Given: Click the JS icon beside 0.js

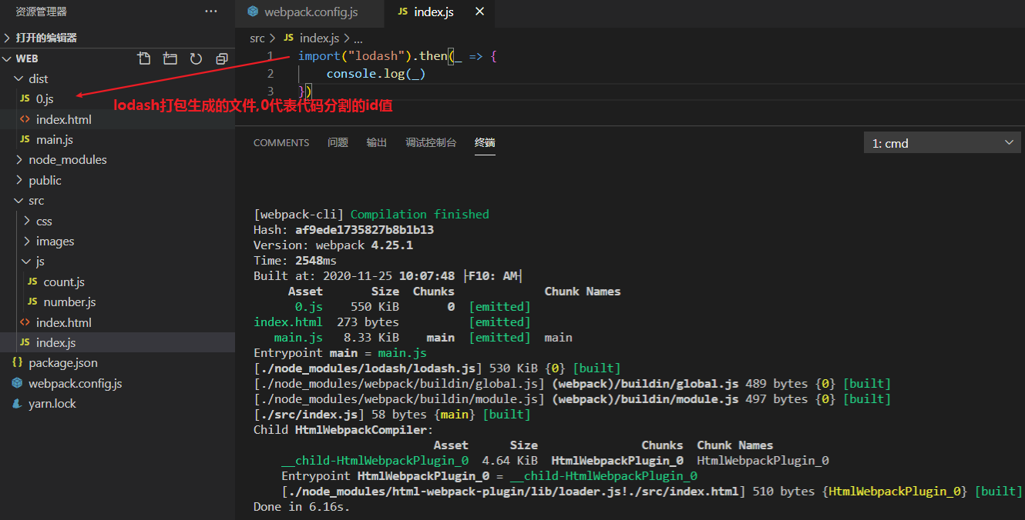Looking at the screenshot, I should [x=25, y=98].
